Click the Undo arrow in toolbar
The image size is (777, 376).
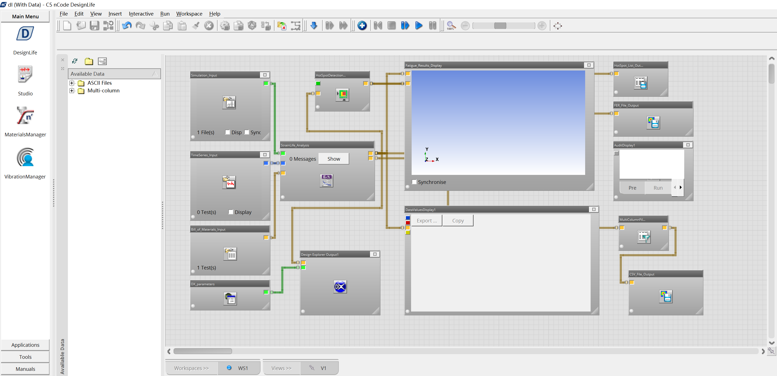click(x=127, y=26)
